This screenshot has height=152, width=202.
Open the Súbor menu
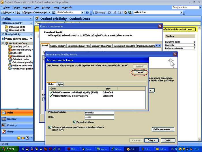click(x=6, y=8)
